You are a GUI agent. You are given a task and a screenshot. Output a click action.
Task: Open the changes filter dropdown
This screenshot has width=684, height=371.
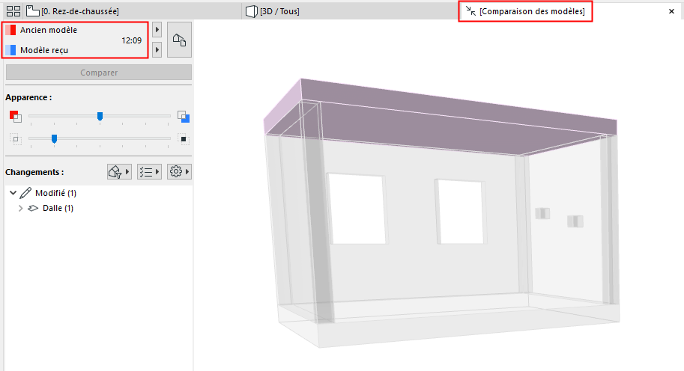click(x=119, y=171)
